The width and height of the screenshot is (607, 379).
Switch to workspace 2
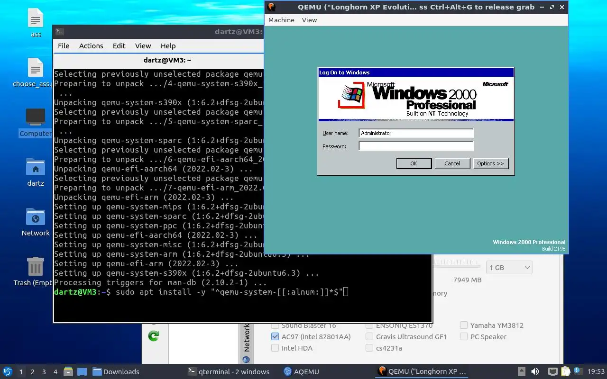click(32, 372)
